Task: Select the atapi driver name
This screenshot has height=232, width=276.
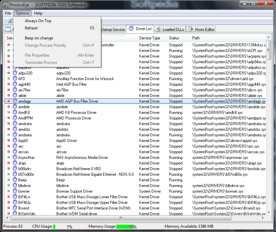Action: click(x=22, y=163)
